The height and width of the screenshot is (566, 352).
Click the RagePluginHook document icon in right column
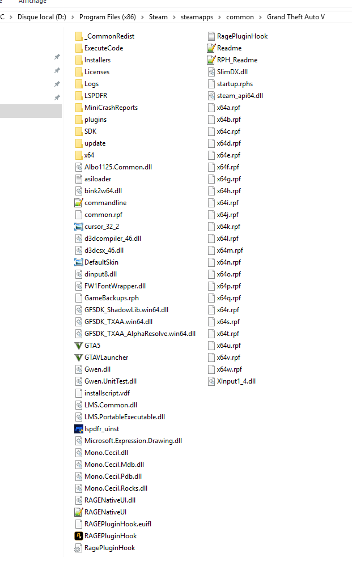211,36
